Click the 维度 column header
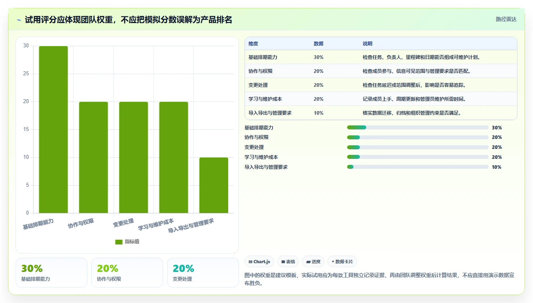The width and height of the screenshot is (533, 303). (x=253, y=44)
